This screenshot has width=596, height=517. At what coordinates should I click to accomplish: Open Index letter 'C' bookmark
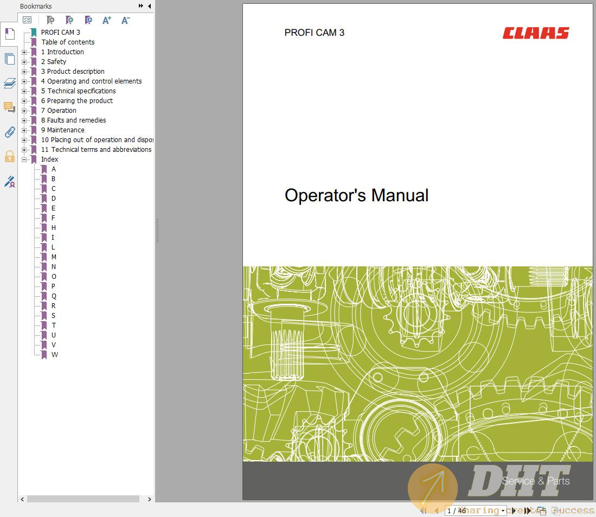click(x=53, y=189)
